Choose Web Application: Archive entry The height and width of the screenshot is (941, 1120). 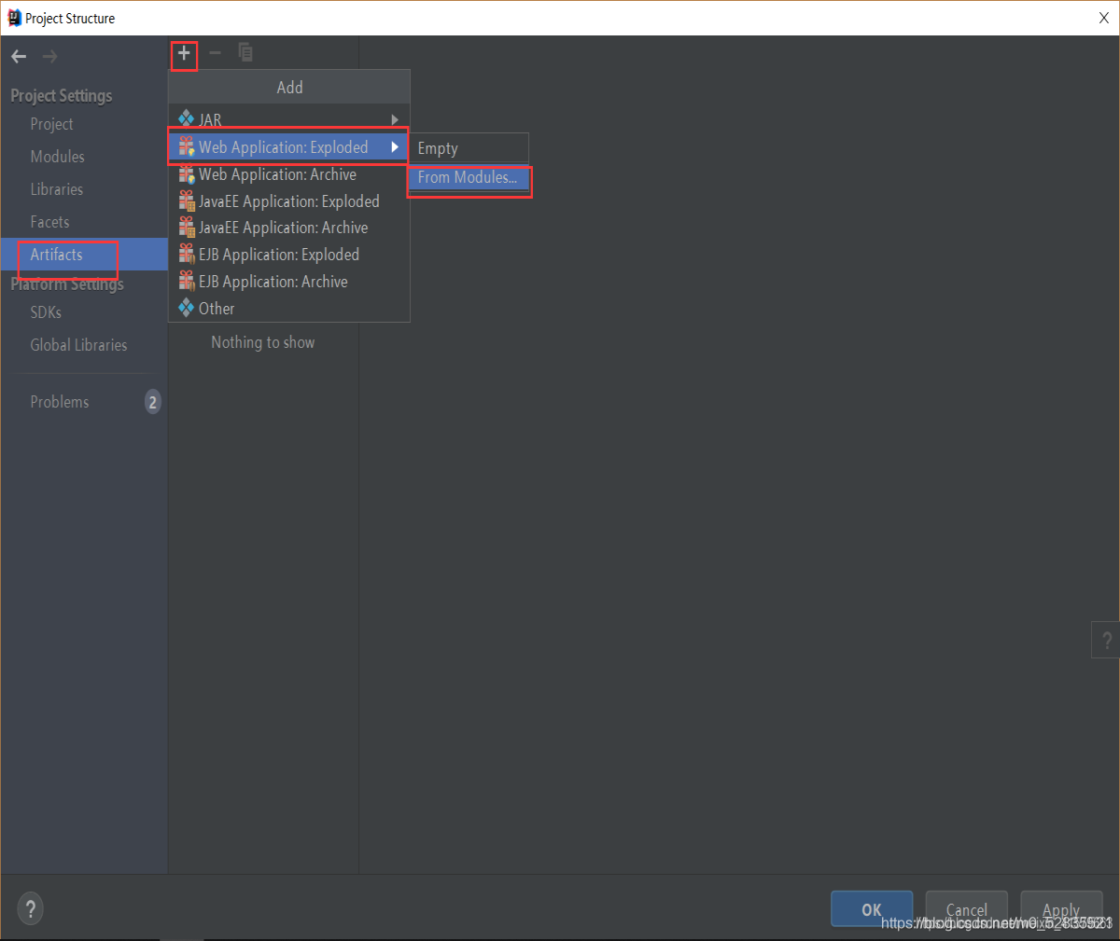tap(288, 174)
